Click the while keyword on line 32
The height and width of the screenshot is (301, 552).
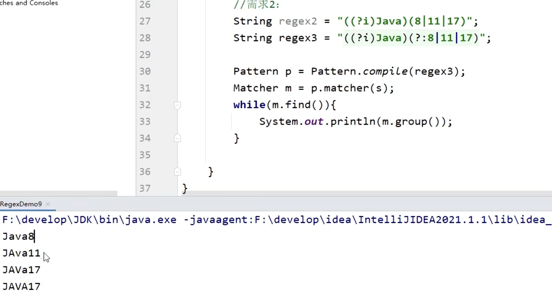(249, 105)
